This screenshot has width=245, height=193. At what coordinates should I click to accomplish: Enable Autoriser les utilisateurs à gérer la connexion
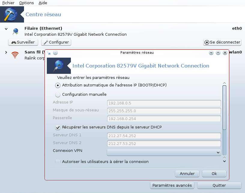tap(58, 161)
